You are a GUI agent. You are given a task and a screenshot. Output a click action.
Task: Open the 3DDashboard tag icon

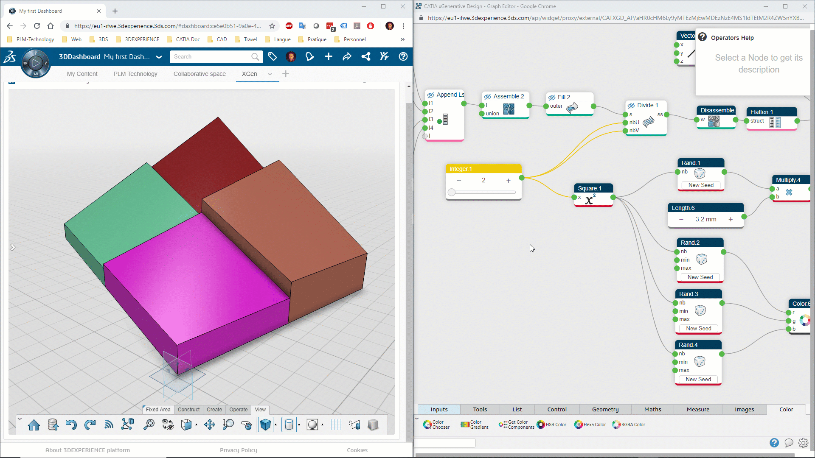[272, 56]
